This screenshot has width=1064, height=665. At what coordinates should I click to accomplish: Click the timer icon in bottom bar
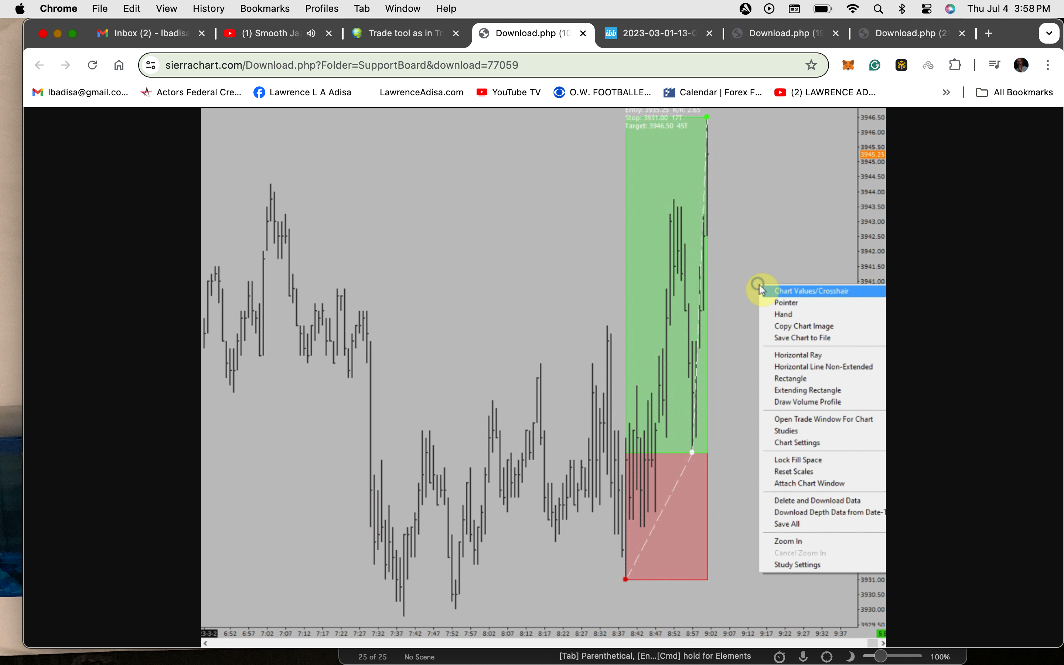[779, 657]
